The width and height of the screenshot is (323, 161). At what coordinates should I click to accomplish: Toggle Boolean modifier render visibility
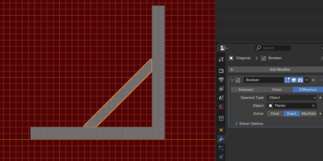tap(300, 80)
